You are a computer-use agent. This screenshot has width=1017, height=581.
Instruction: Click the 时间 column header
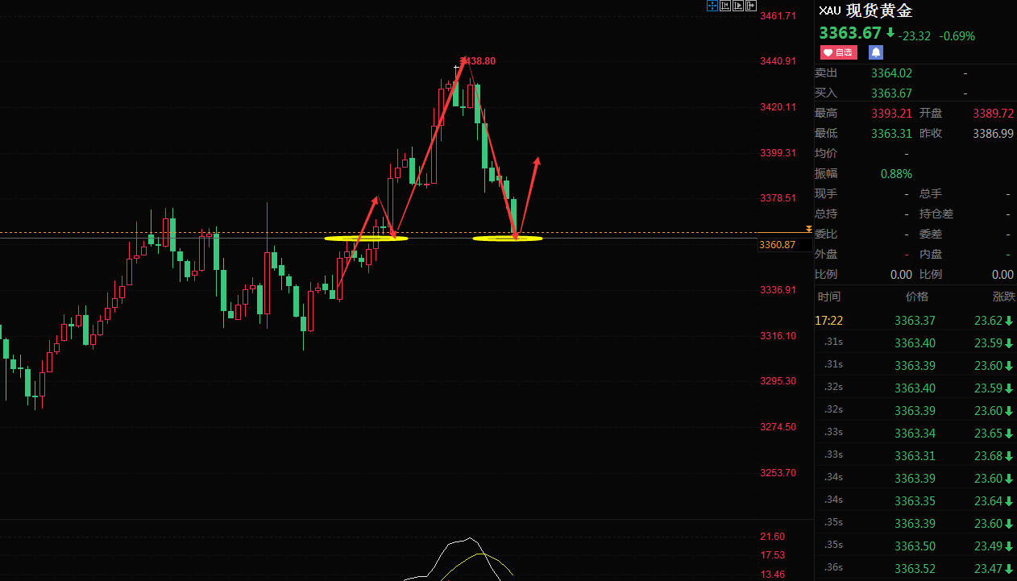(x=828, y=297)
